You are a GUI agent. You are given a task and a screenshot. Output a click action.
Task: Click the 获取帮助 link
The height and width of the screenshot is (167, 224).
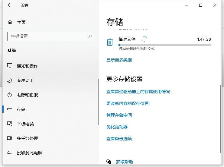pyautogui.click(x=125, y=162)
